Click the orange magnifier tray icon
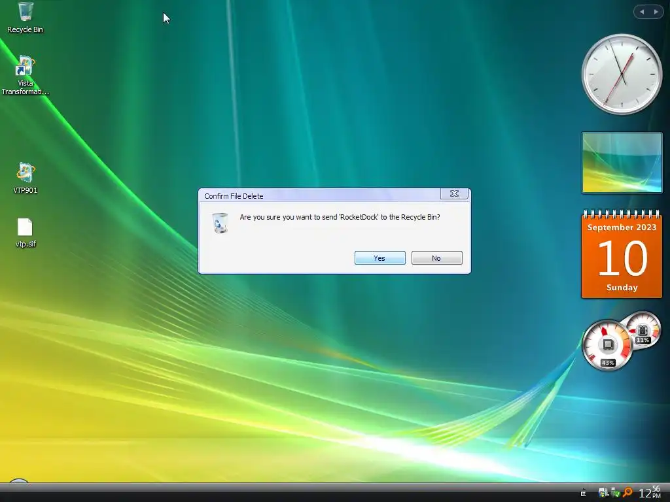The width and height of the screenshot is (670, 502). tap(627, 493)
